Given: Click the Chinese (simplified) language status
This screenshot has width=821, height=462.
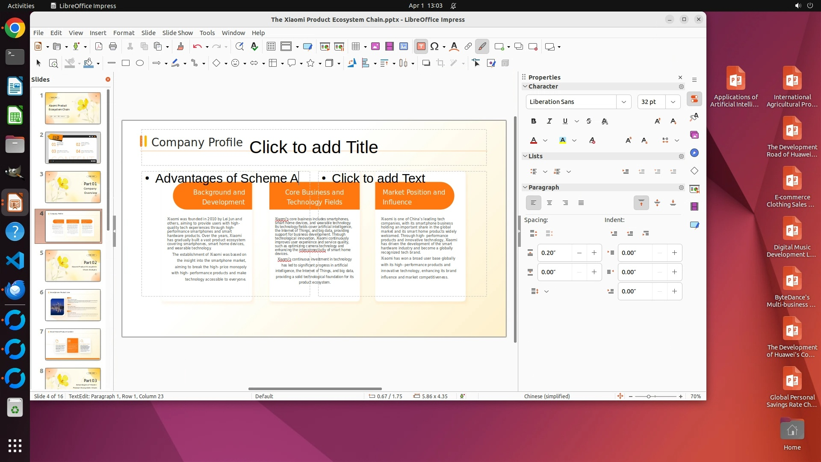Looking at the screenshot, I should tap(547, 397).
